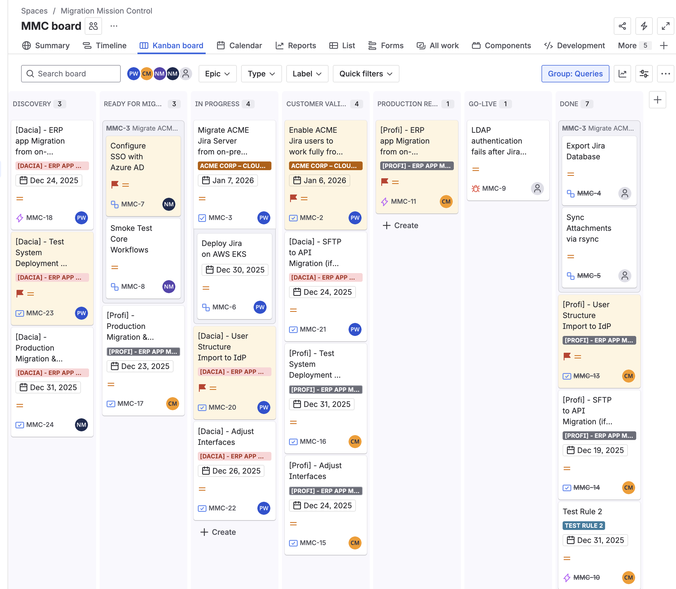Add a new column with the plus button
Screen dimensions: 676x589
click(x=657, y=100)
